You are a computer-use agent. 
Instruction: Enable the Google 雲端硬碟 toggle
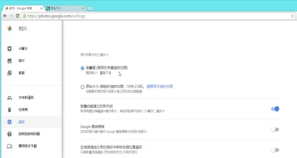[x=275, y=130]
